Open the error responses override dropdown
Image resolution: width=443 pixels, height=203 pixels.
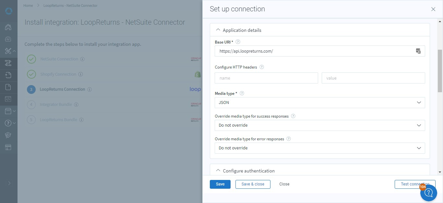tap(320, 148)
